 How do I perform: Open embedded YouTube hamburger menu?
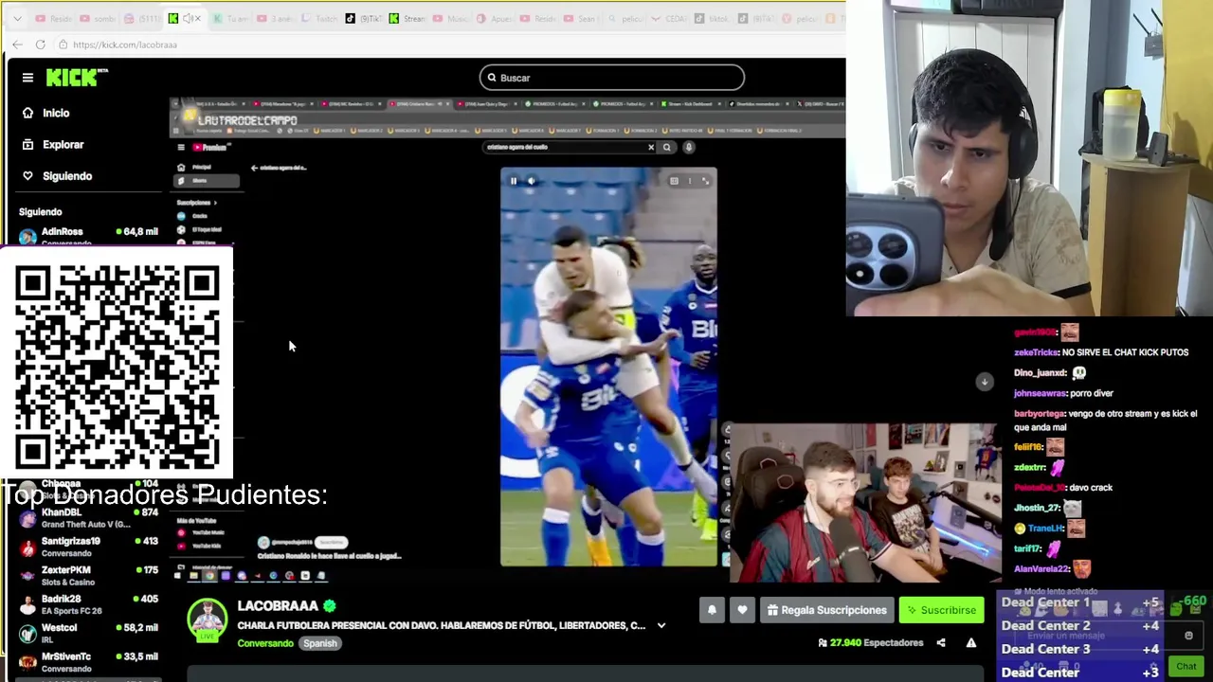pos(181,147)
